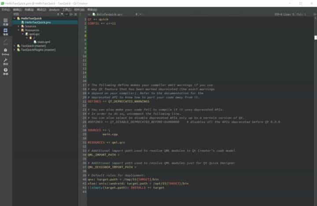Click 'RESOURCES += qml.qrc' line
Viewport: 317px width, 206px height.
click(x=107, y=143)
